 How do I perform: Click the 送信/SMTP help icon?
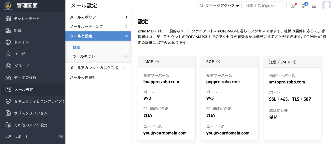pyautogui.click(x=294, y=62)
